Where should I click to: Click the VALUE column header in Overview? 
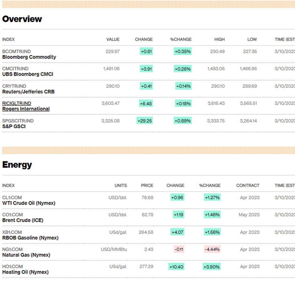pos(113,39)
